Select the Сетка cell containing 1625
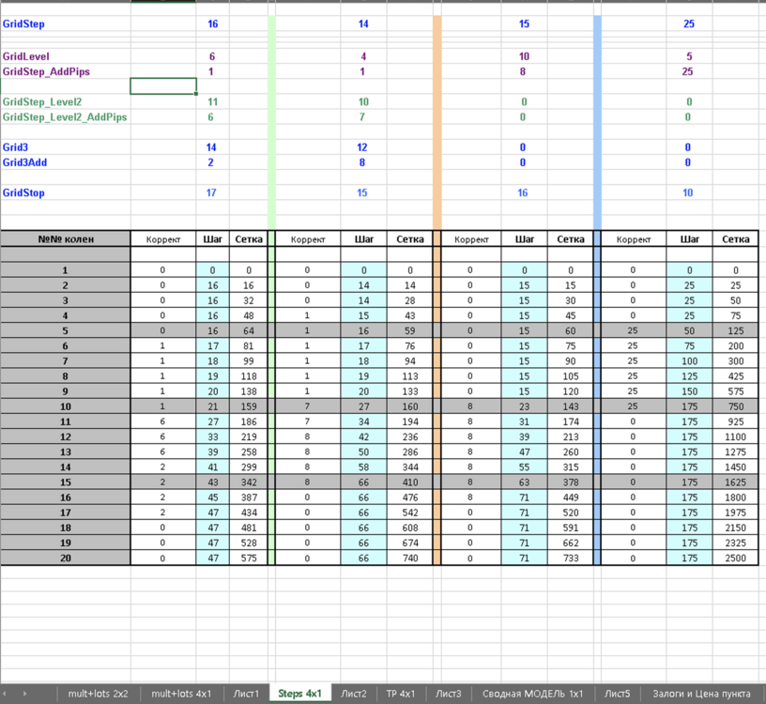Screen dimensions: 766x704 [735, 482]
